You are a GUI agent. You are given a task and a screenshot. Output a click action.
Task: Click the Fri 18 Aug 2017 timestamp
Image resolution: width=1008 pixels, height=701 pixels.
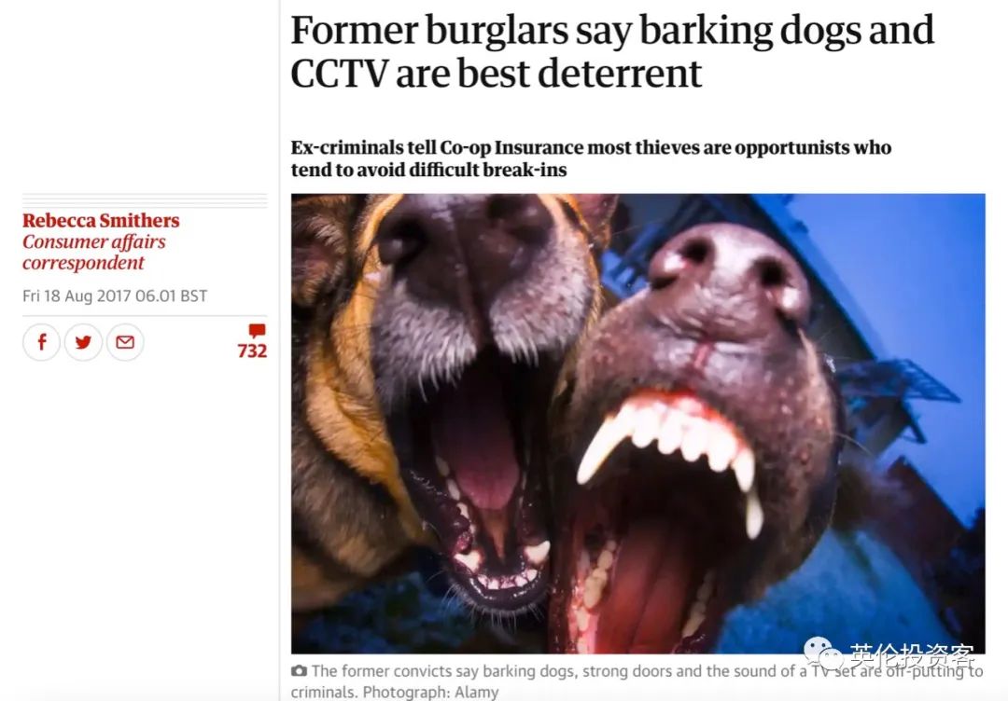click(x=115, y=296)
